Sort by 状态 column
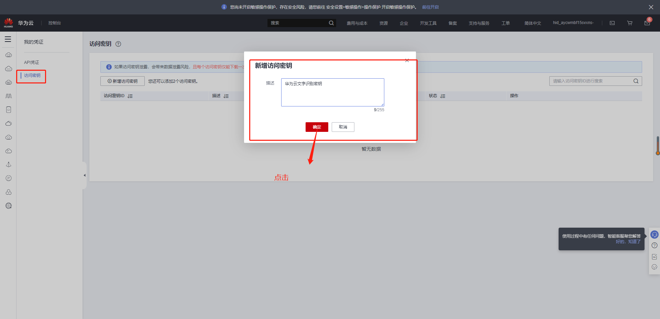This screenshot has width=660, height=319. (x=442, y=96)
